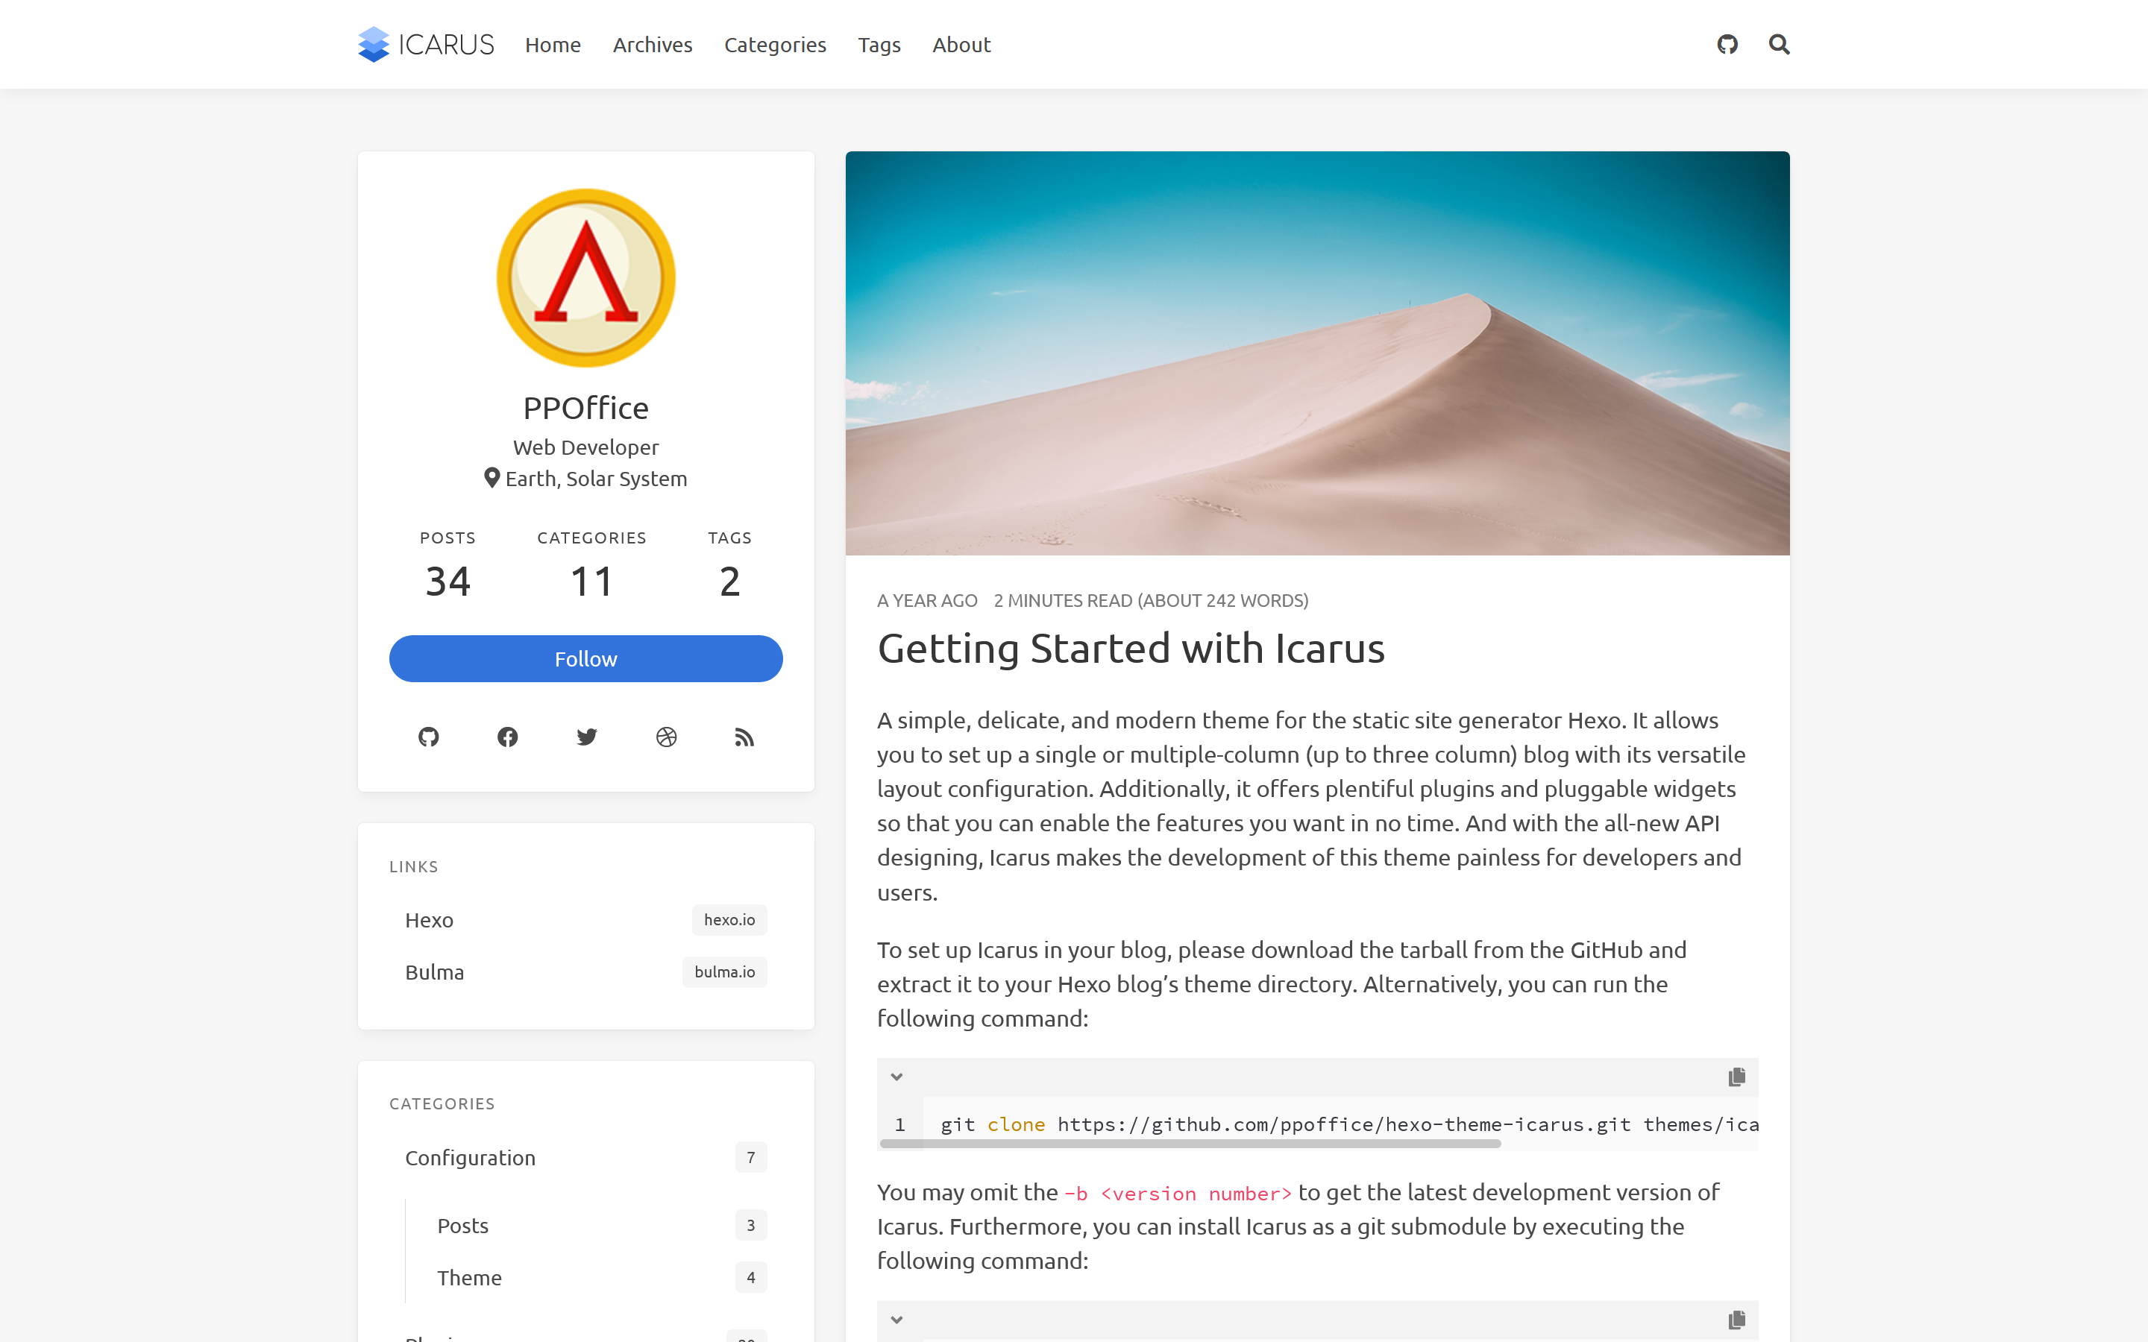Open Getting Started with Icarus article title

pyautogui.click(x=1131, y=649)
